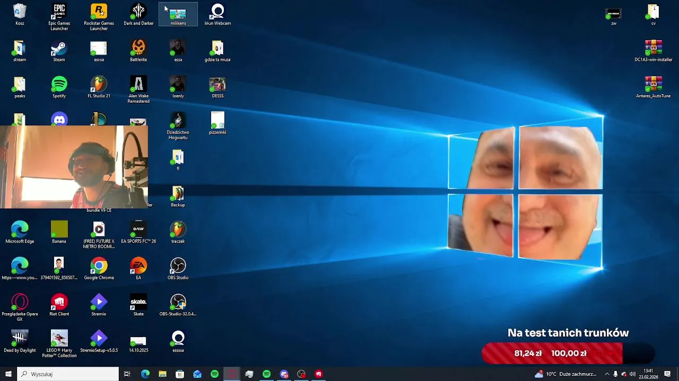Select the esxsa file icon
Image resolution: width=679 pixels, height=381 pixels.
click(99, 51)
